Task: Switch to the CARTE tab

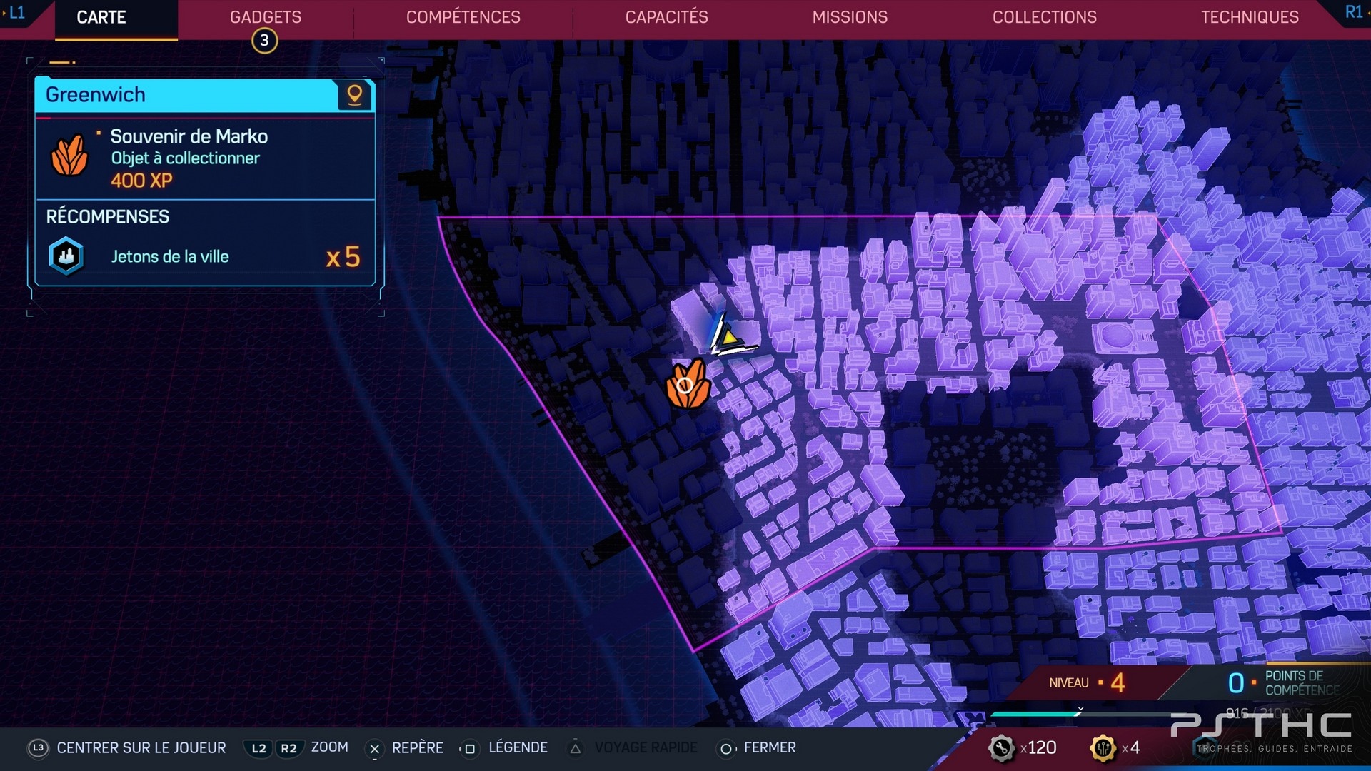Action: (x=101, y=17)
